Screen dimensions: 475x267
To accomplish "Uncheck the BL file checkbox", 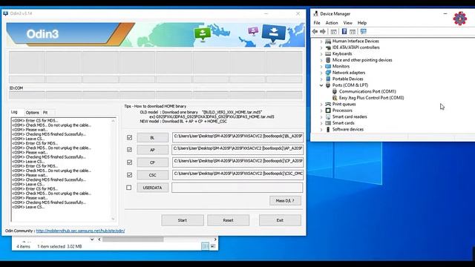I will 129,137.
